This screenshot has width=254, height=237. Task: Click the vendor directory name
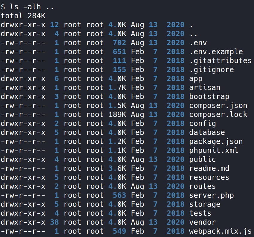pos(203,222)
